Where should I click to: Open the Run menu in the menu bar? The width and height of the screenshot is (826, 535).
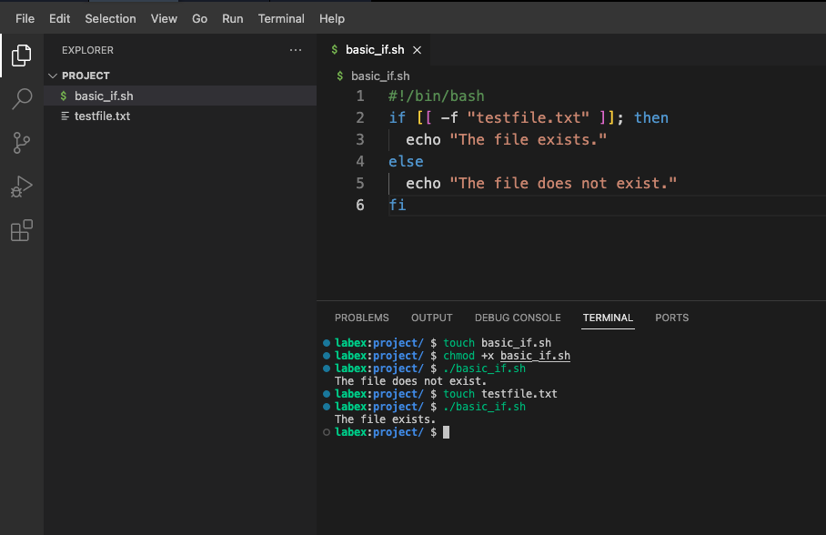(x=232, y=18)
